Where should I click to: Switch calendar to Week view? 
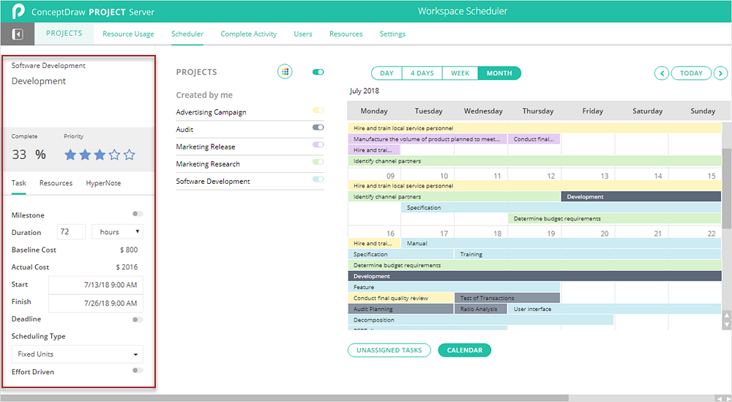pos(460,73)
